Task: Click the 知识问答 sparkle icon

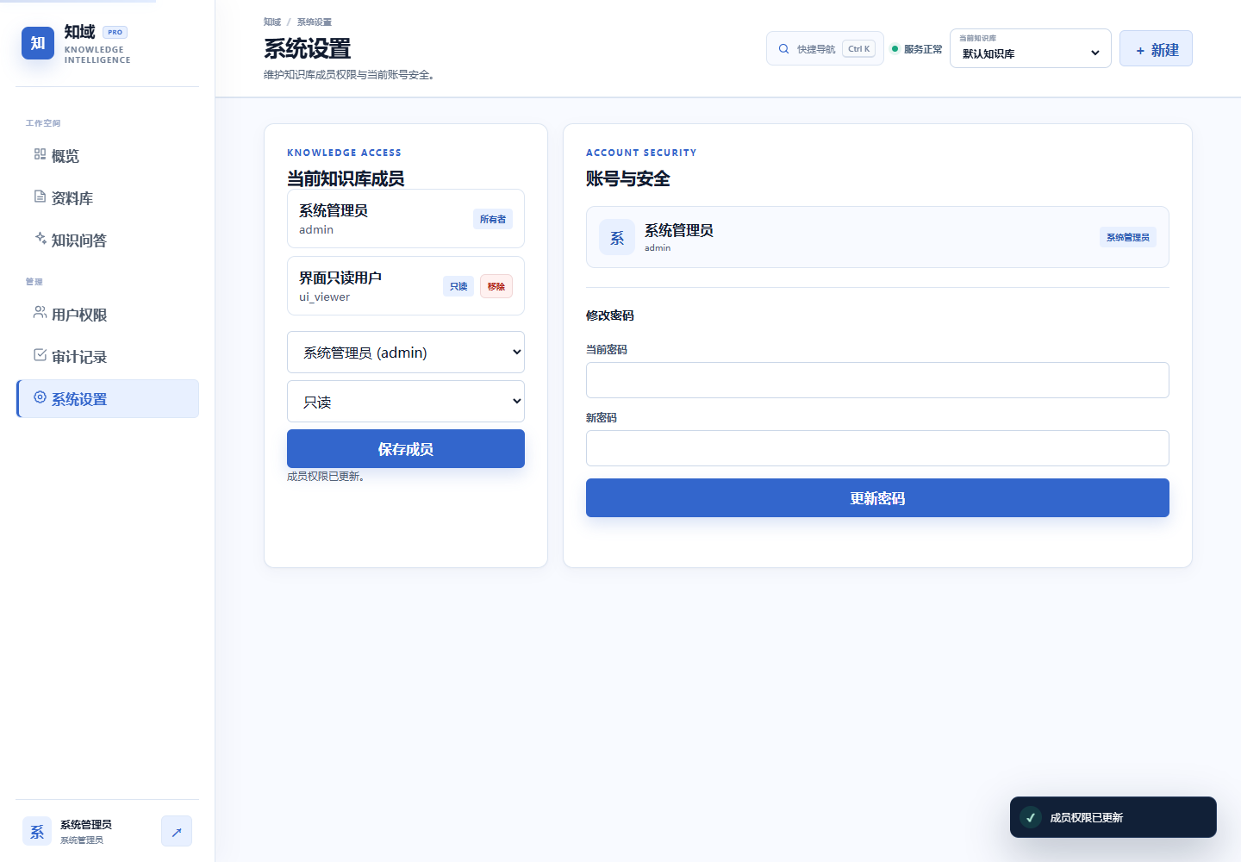Action: coord(40,239)
